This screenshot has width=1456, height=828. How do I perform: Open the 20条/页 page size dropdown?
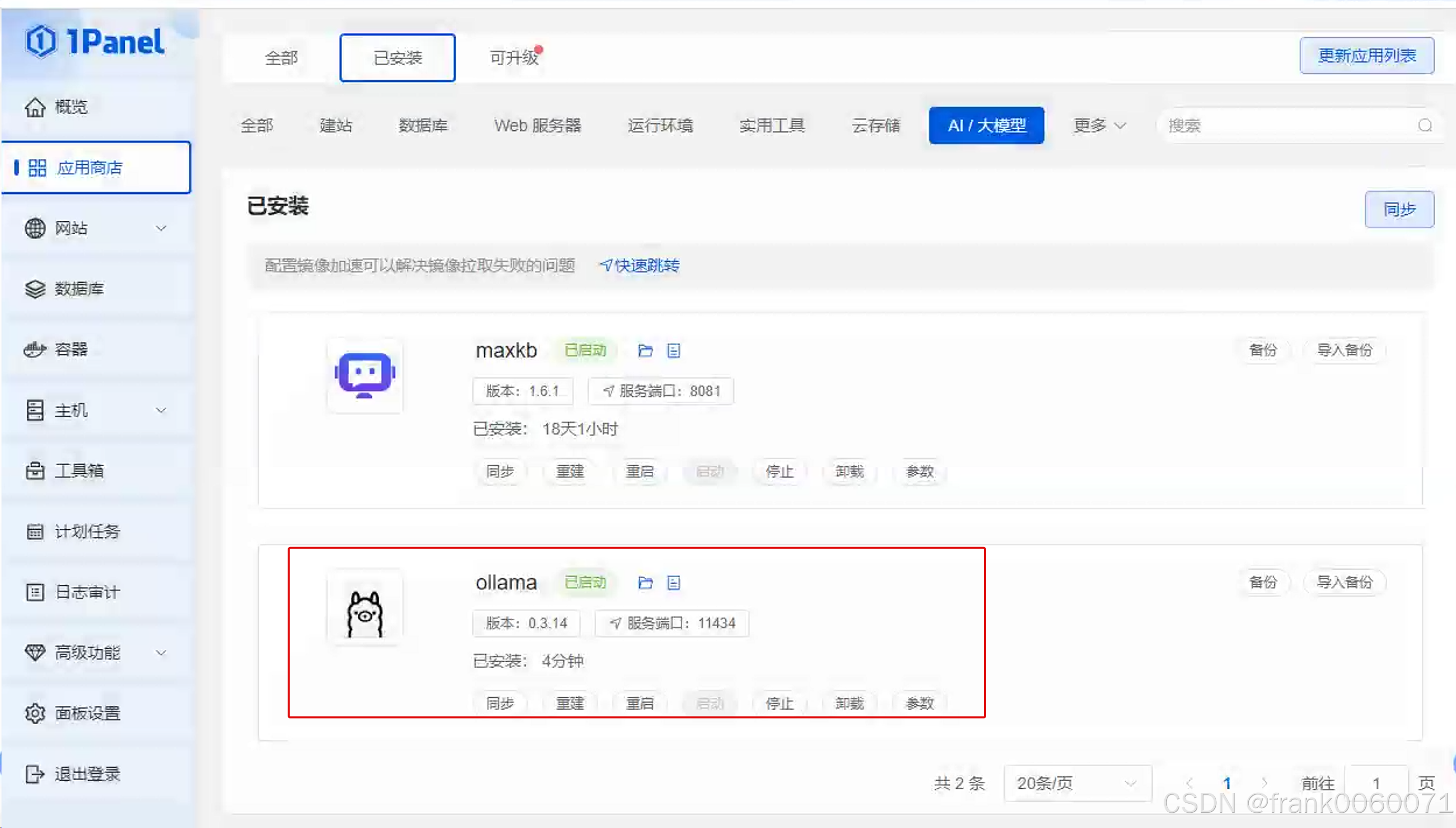tap(1077, 783)
